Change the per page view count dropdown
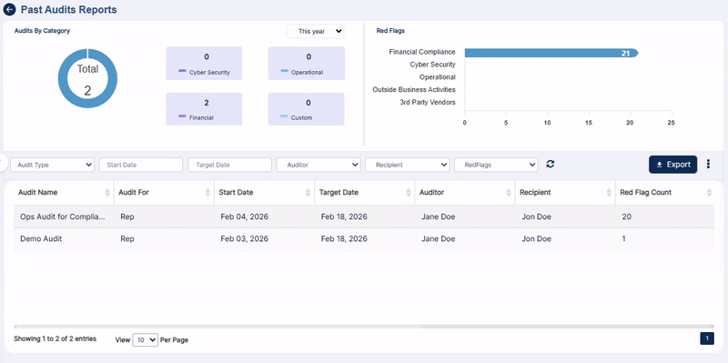Screen dimensions: 728x363 click(146, 339)
